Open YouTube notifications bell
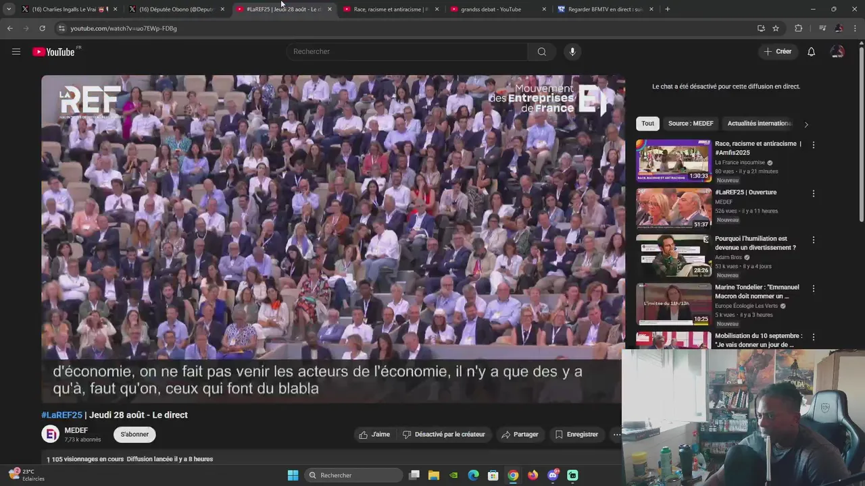Image resolution: width=865 pixels, height=486 pixels. point(811,52)
